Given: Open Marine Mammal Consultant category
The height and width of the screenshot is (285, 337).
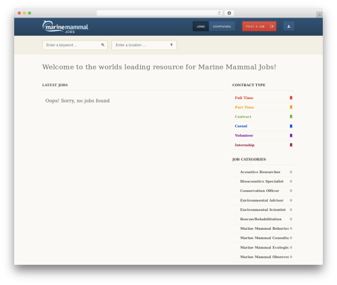Looking at the screenshot, I should pyautogui.click(x=264, y=238).
